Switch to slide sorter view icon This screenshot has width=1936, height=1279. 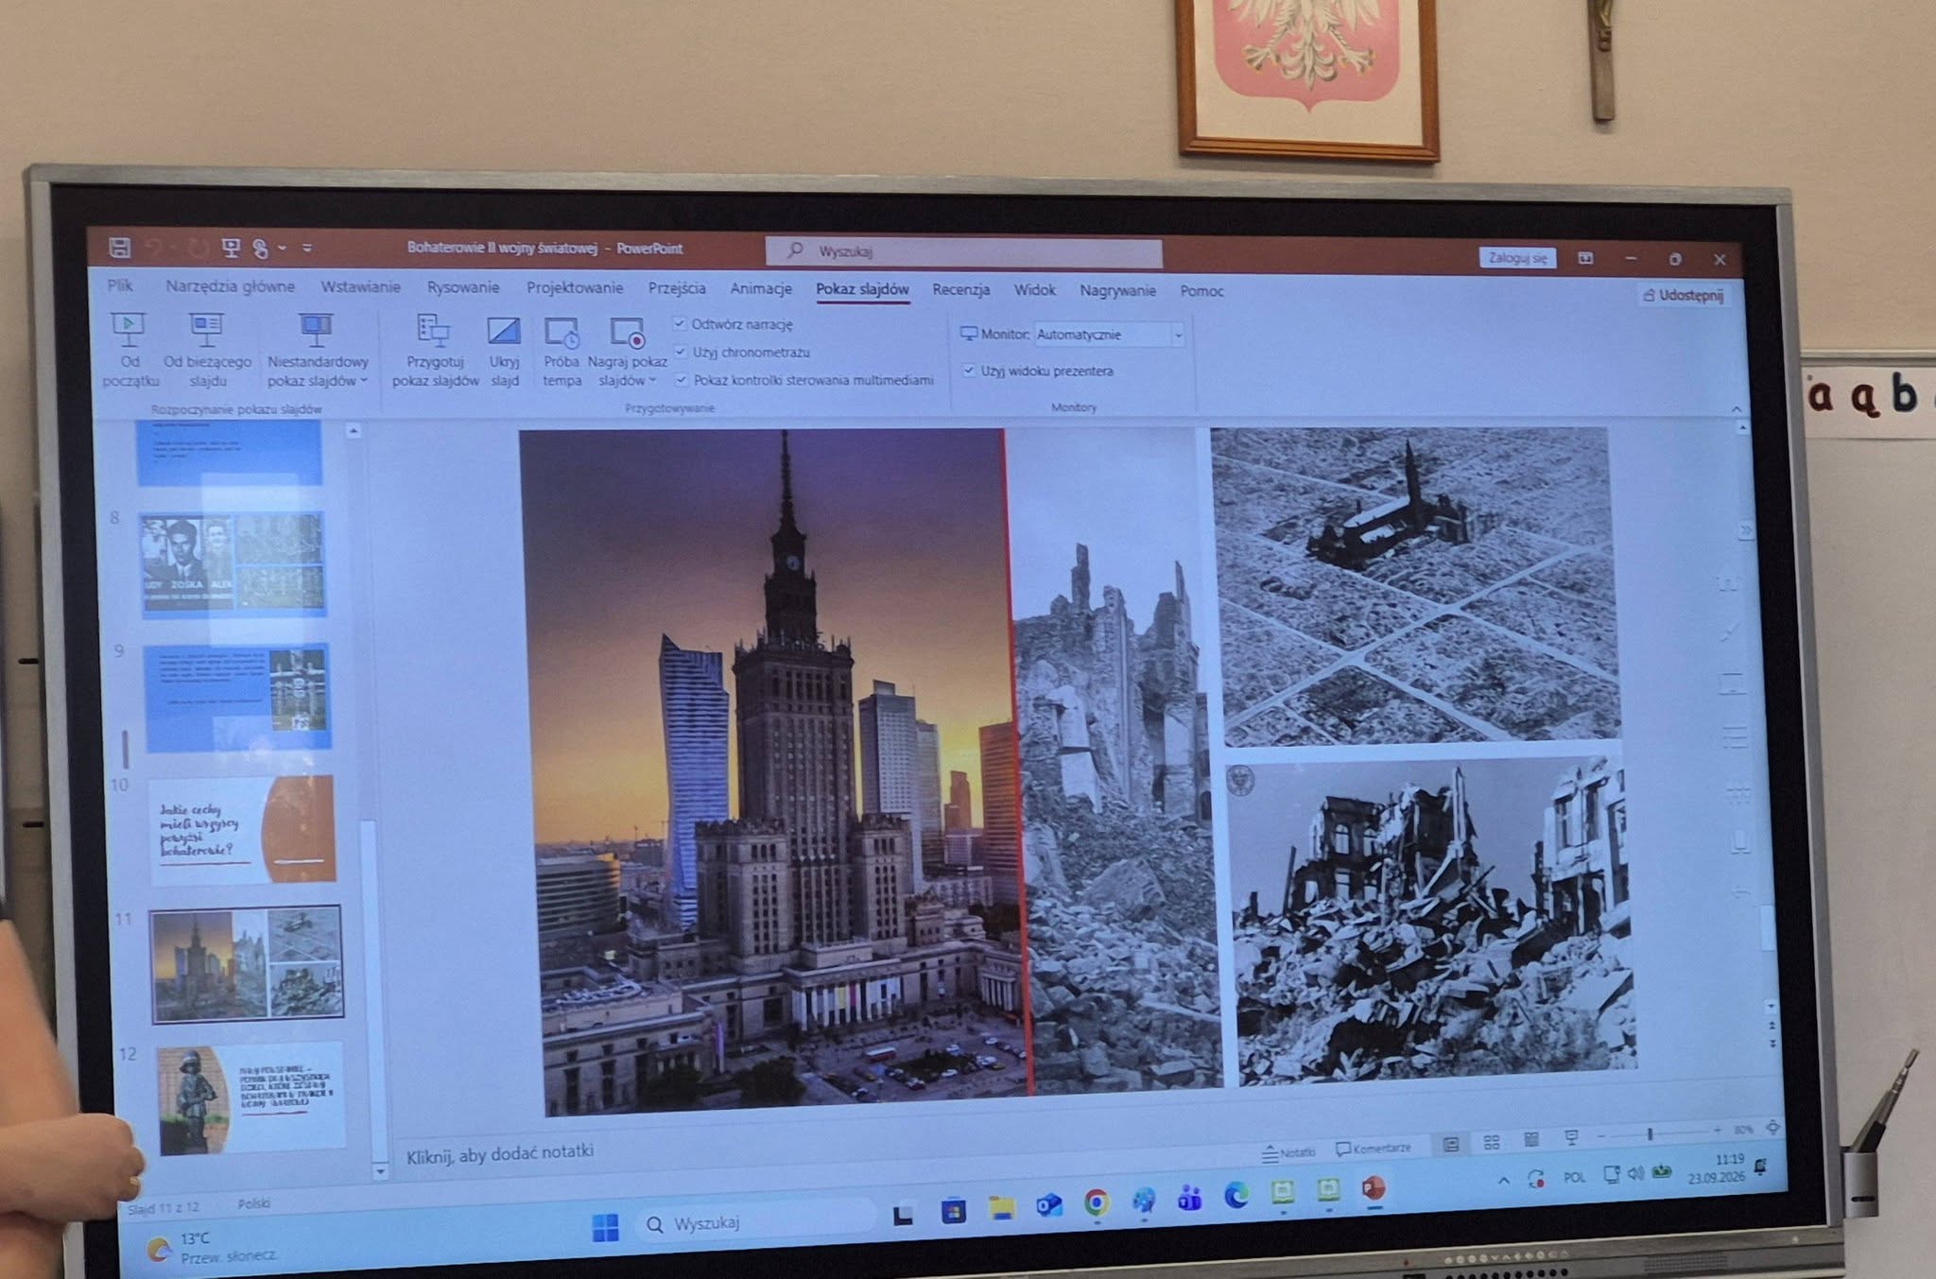pos(1492,1143)
